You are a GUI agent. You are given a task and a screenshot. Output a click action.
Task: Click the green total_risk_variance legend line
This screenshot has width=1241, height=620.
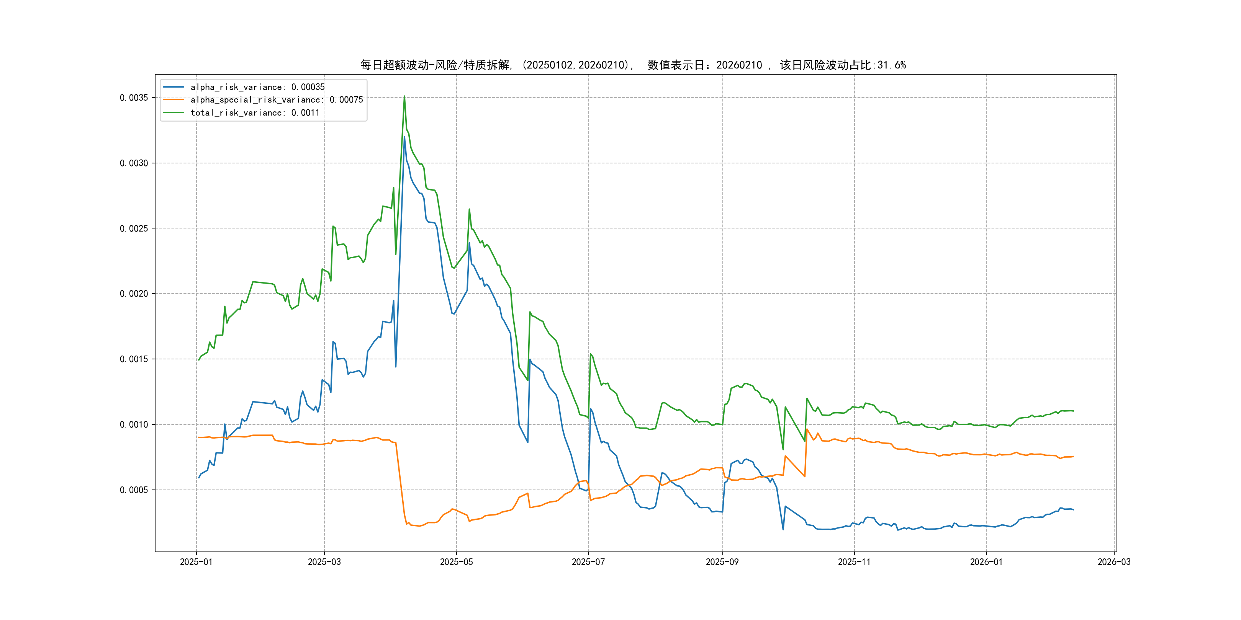[x=174, y=113]
